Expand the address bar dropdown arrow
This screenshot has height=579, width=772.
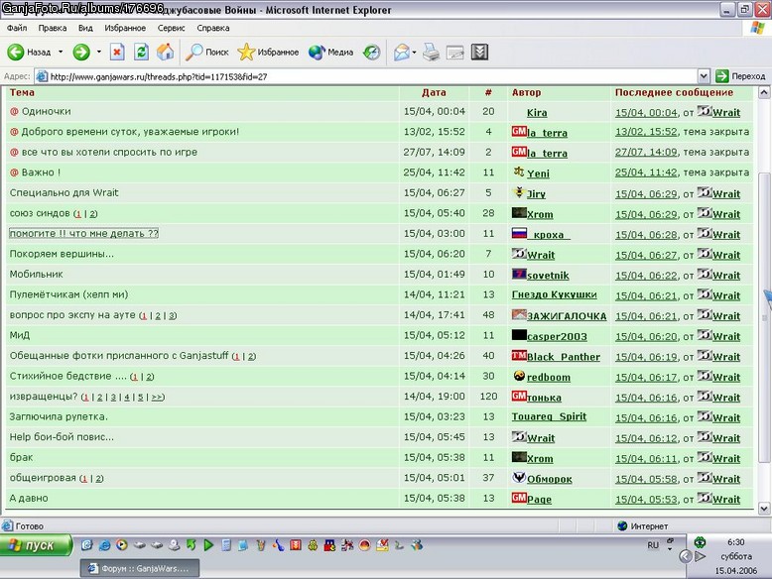pyautogui.click(x=704, y=76)
